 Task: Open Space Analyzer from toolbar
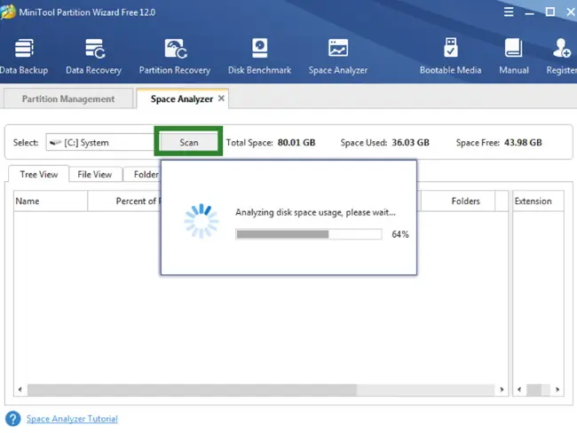coord(338,56)
